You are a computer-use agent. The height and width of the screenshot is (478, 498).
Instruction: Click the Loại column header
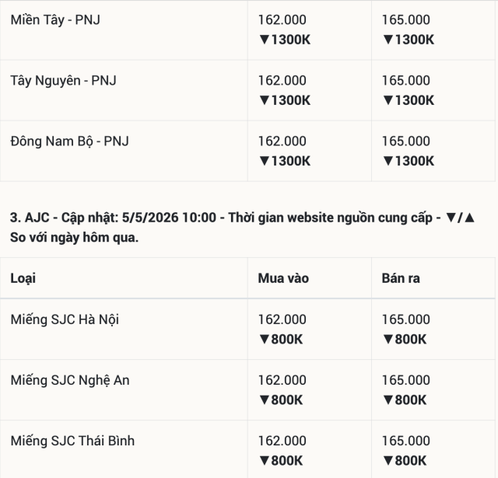pos(23,278)
